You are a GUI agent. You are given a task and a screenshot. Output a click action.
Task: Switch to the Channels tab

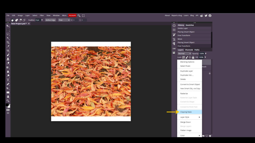click(189, 50)
